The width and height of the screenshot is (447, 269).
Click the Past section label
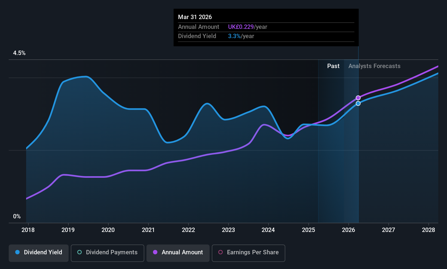point(333,66)
